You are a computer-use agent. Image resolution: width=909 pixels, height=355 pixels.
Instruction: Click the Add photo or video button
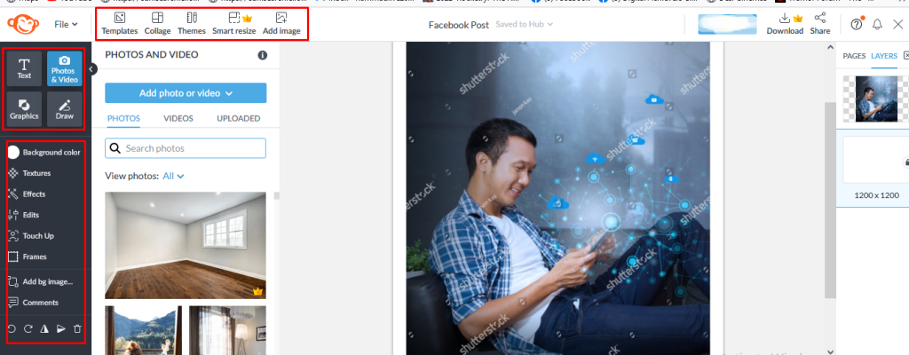[186, 93]
